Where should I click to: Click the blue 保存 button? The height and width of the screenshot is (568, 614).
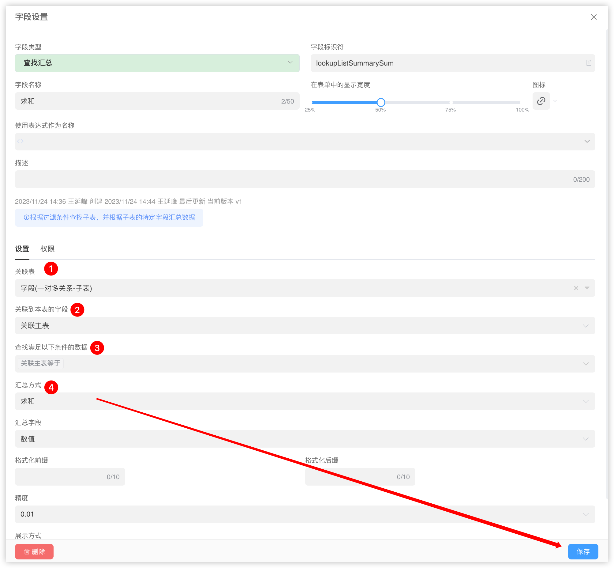583,551
